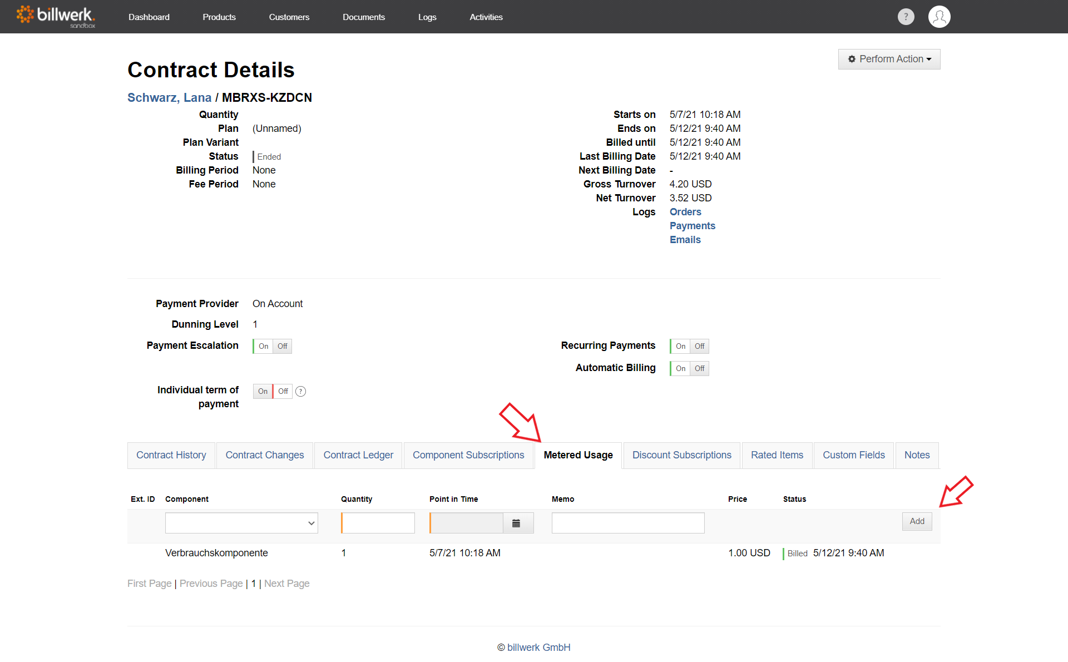Click the Verbrauchskomponente row entry
Image resolution: width=1068 pixels, height=662 pixels.
click(216, 553)
